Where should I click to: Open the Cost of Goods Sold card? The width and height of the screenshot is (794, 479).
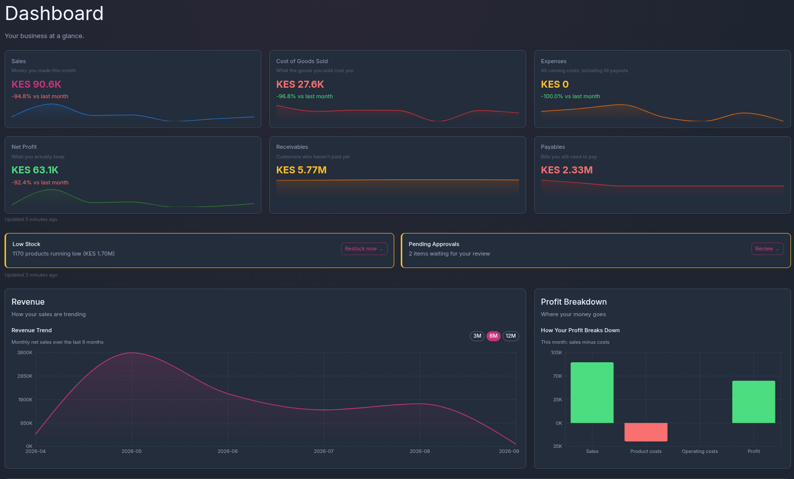point(398,89)
